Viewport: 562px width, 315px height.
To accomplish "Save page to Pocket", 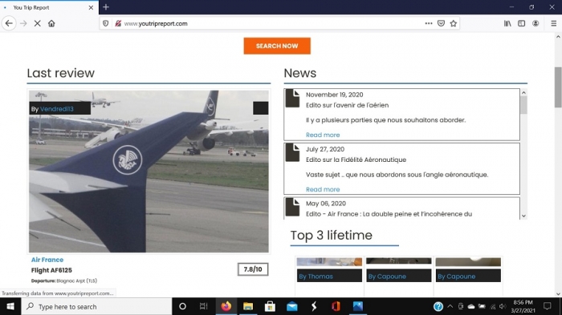I will (x=442, y=23).
